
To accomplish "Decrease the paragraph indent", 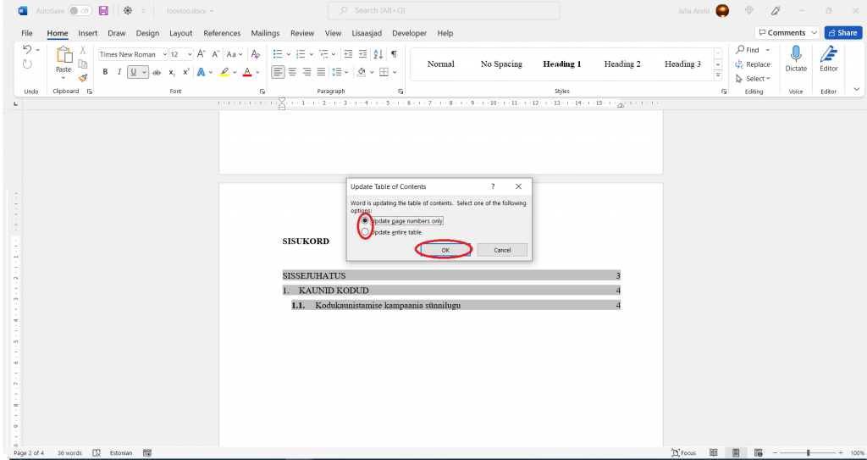I will [348, 54].
